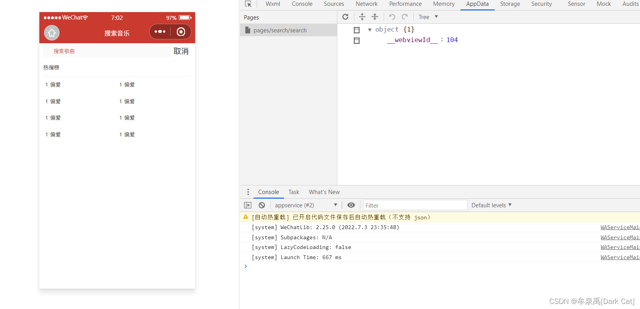Open the Memory tab
This screenshot has height=309, width=640.
444,4
